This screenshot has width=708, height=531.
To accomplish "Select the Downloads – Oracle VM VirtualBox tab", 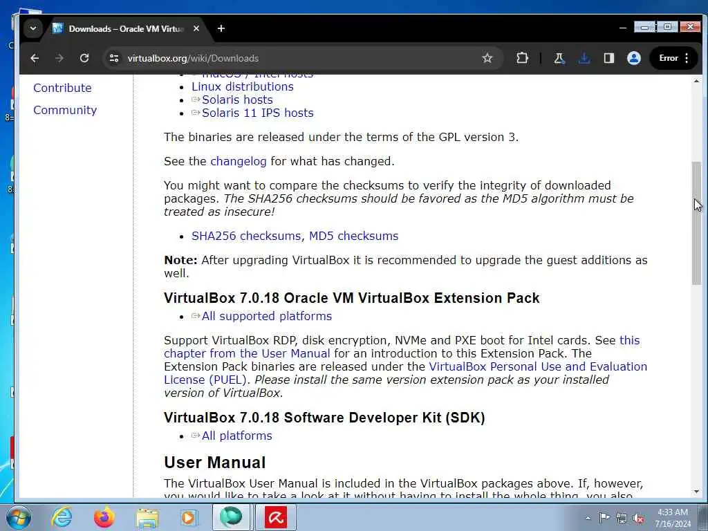I will coord(126,28).
